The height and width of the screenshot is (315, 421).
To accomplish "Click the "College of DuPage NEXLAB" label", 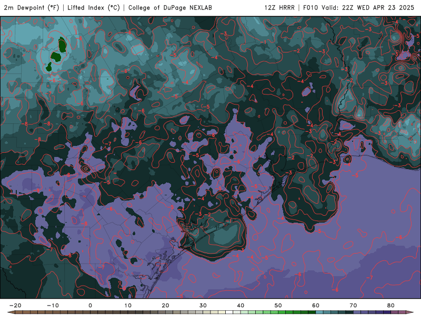I will 170,7.
